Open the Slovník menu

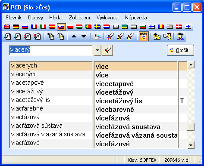(x=13, y=18)
